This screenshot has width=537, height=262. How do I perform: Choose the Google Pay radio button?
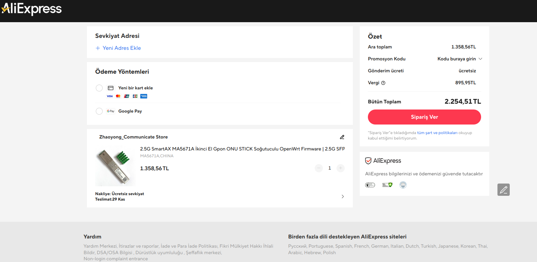click(99, 111)
